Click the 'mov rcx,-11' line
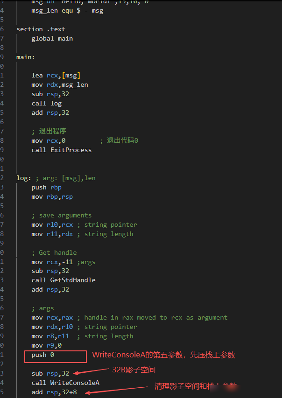Image resolution: width=282 pixels, height=398 pixels. click(x=52, y=262)
